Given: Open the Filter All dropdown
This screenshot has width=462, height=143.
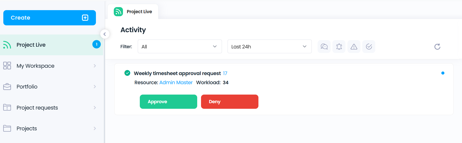Looking at the screenshot, I should [x=180, y=46].
